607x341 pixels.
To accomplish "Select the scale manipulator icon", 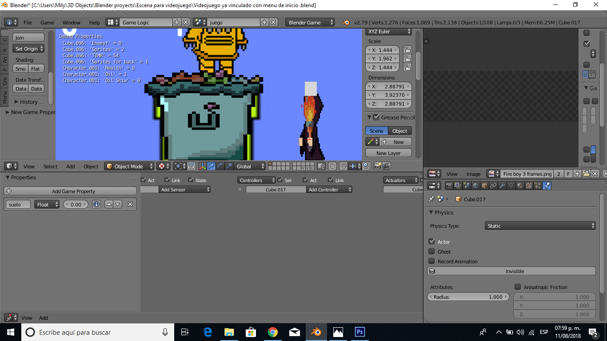I will coord(229,166).
